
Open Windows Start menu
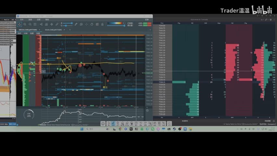click(82, 129)
